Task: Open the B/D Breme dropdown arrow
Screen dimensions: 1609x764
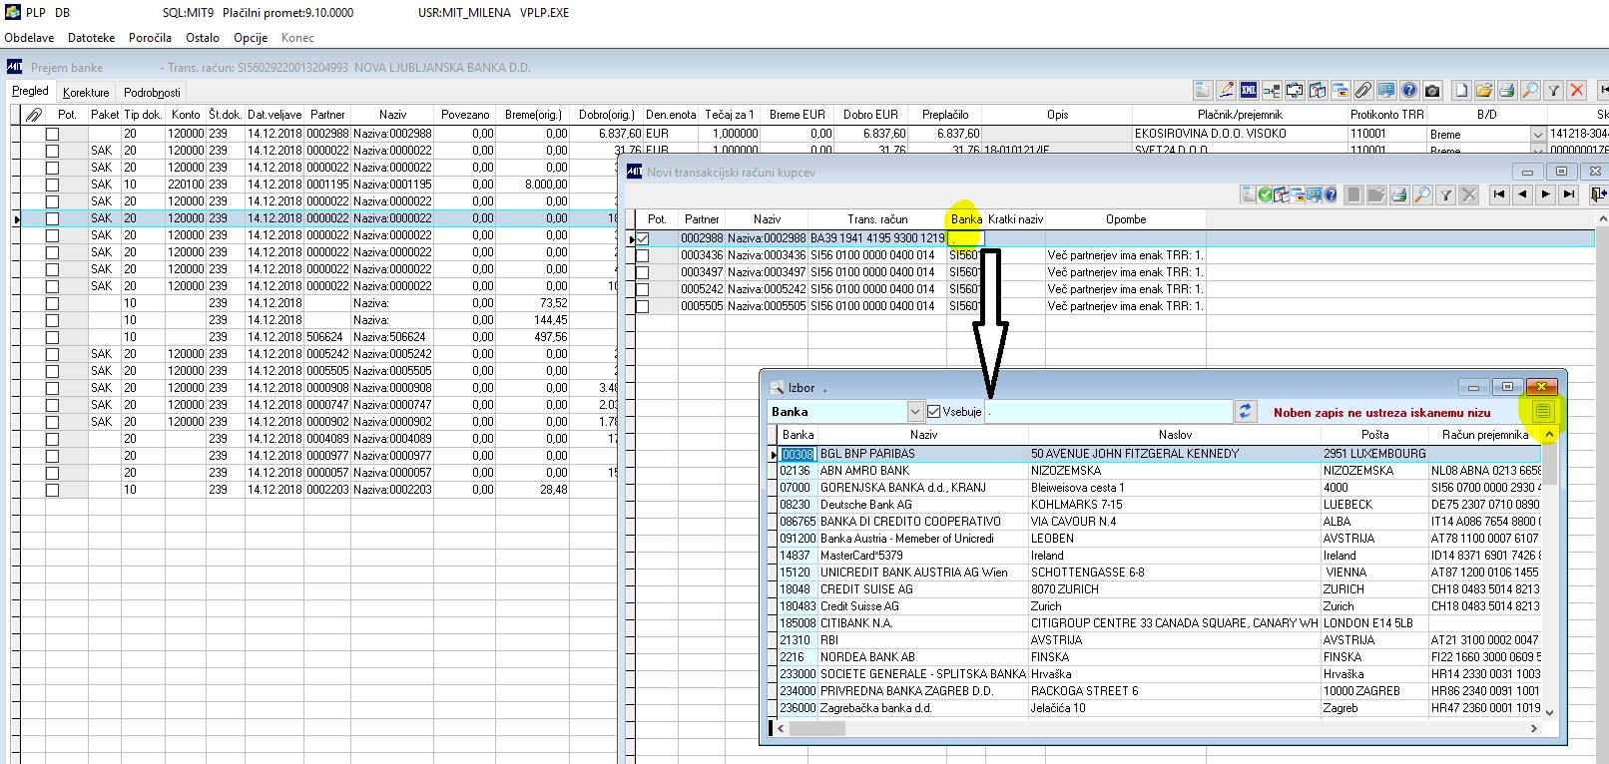Action: click(x=1537, y=134)
